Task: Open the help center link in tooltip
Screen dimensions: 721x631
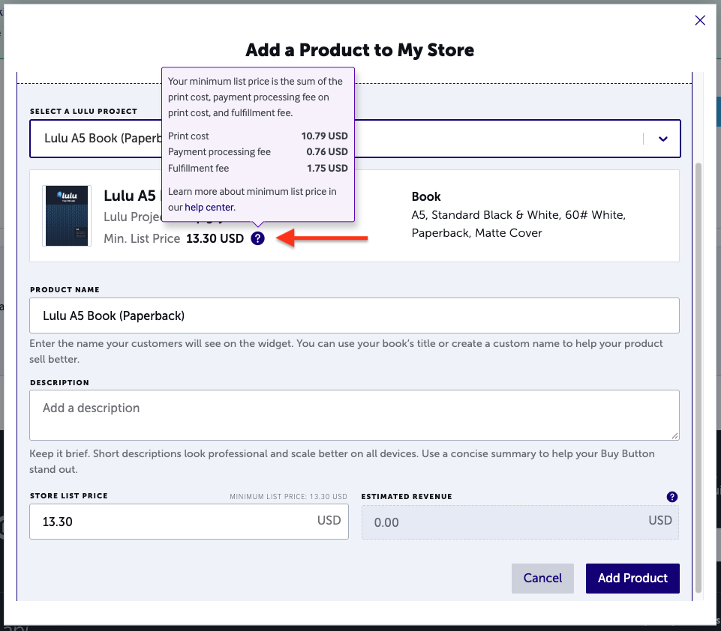Action: 209,207
